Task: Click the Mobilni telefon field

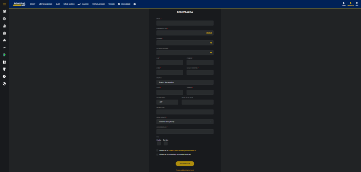Action: [197, 102]
